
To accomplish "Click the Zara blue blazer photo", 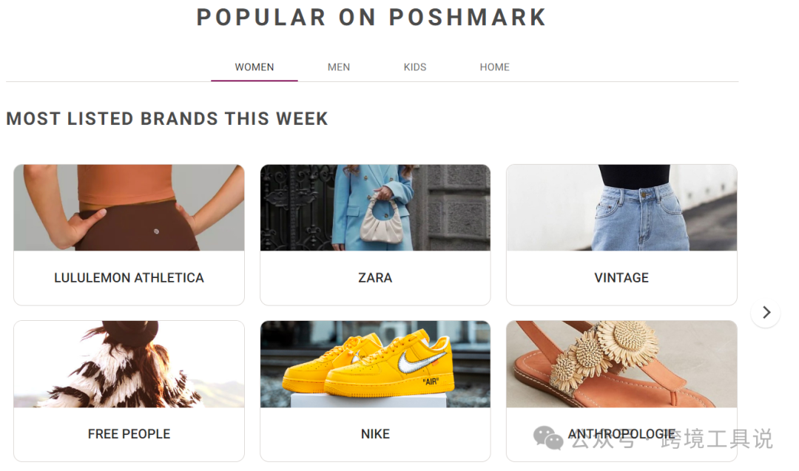I will [375, 208].
